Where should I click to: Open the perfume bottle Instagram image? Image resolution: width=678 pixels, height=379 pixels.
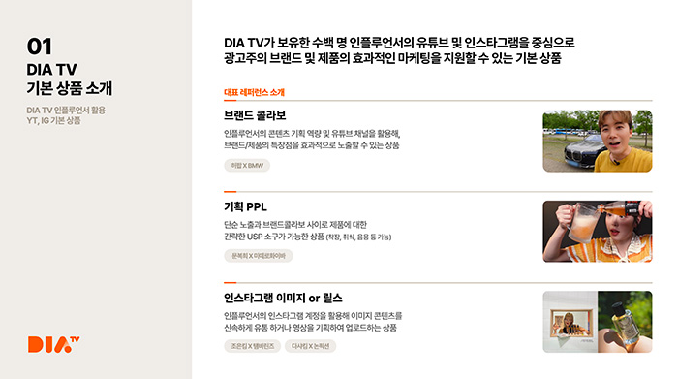[625, 322]
